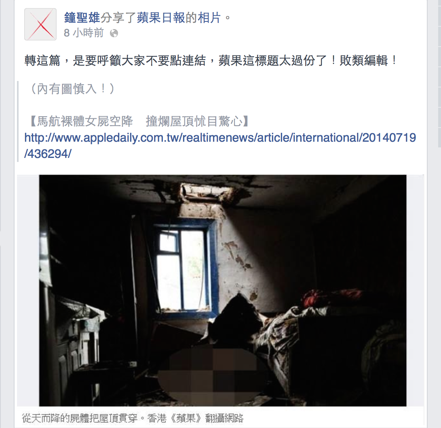441x428 pixels.
Task: Click the credit text 香港《蘋果》翻攝網路
Action: click(x=196, y=418)
